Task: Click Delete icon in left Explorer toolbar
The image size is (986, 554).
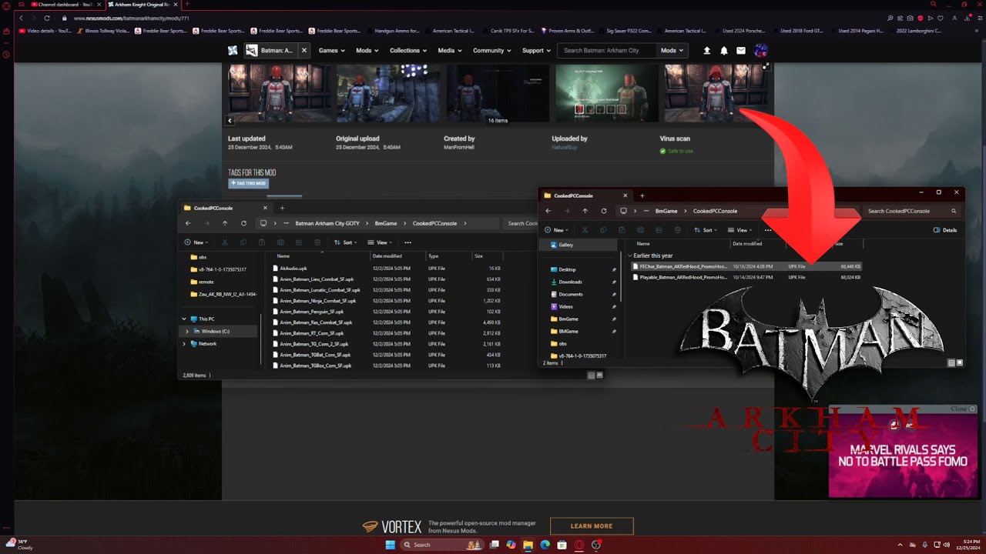Action: [x=317, y=242]
